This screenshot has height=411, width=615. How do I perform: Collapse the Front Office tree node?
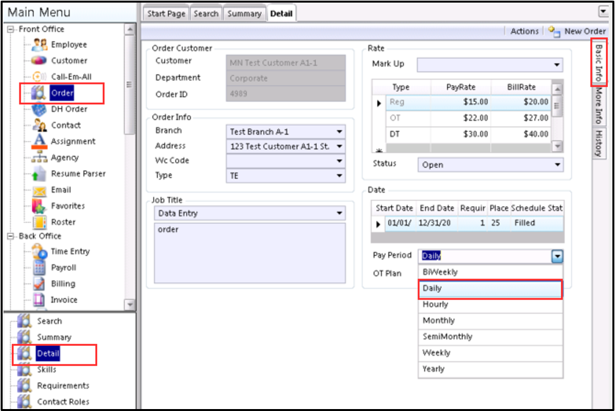10,29
